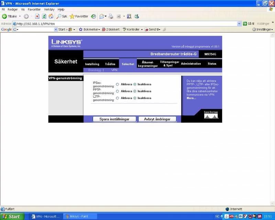The height and width of the screenshot is (220, 275).
Task: Open the Favoritter menu in menu bar
Action: coord(34,10)
